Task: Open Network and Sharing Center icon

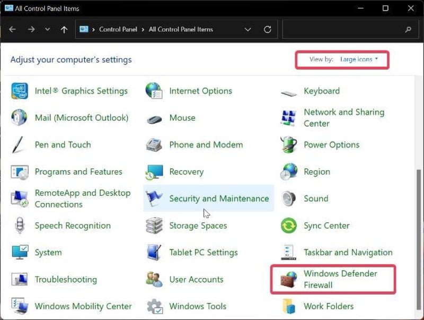Action: click(x=288, y=118)
